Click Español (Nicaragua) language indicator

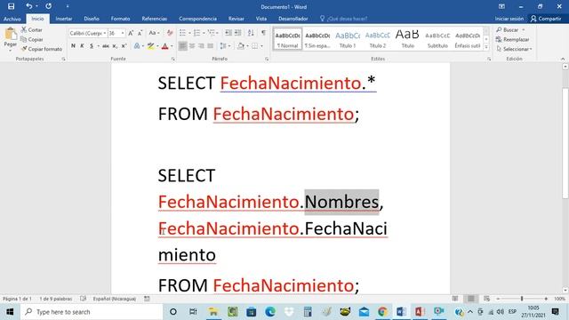[115, 299]
